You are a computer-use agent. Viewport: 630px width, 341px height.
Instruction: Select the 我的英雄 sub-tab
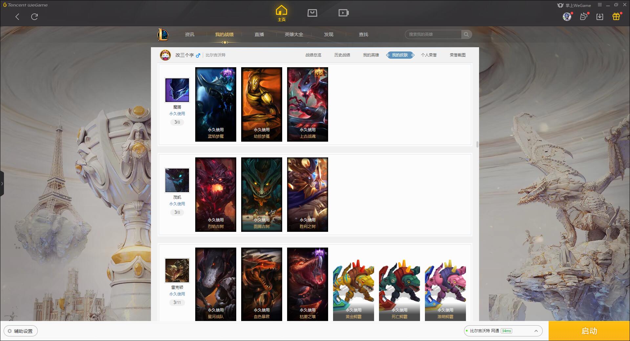pos(371,55)
